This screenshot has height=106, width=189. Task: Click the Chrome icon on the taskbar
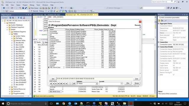[x=63, y=103]
